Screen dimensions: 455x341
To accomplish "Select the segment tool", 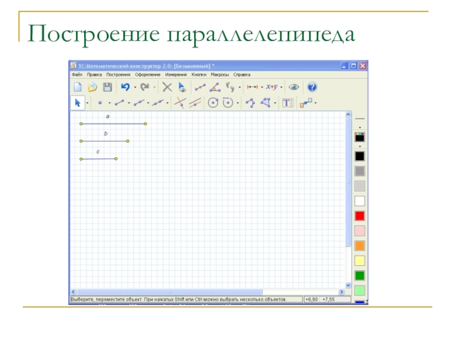I will [119, 102].
